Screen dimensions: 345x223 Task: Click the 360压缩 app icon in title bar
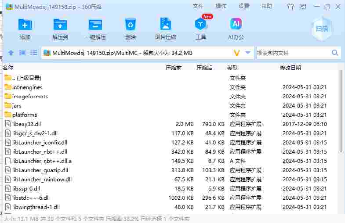pos(9,7)
